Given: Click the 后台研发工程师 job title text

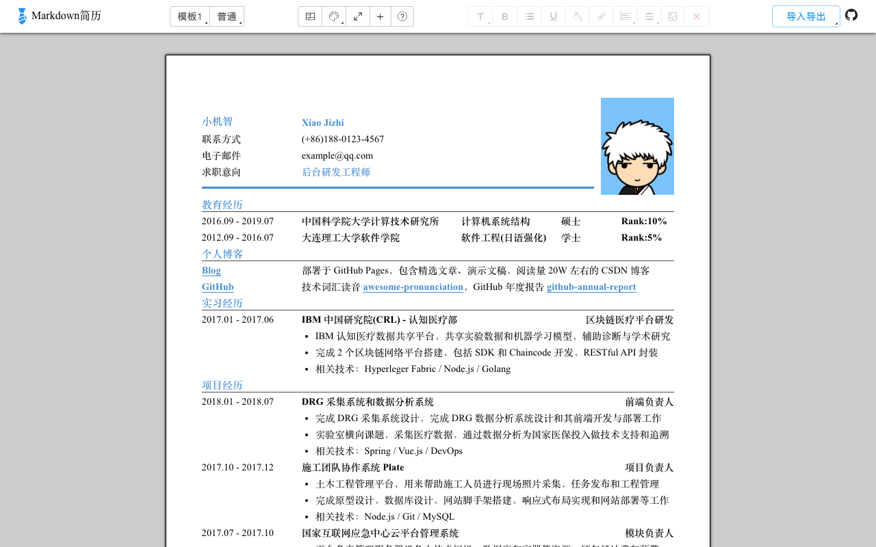Looking at the screenshot, I should [336, 172].
